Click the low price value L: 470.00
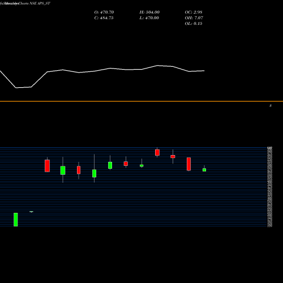The image size is (283, 283). (x=149, y=18)
